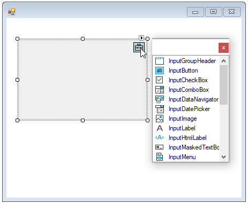Click the scroll down arrow in the item list
This screenshot has height=204, width=248.
coord(223,157)
